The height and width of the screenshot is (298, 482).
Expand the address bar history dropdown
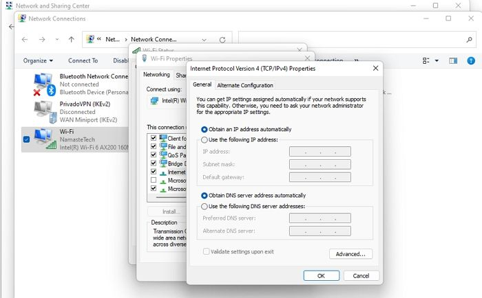(204, 40)
